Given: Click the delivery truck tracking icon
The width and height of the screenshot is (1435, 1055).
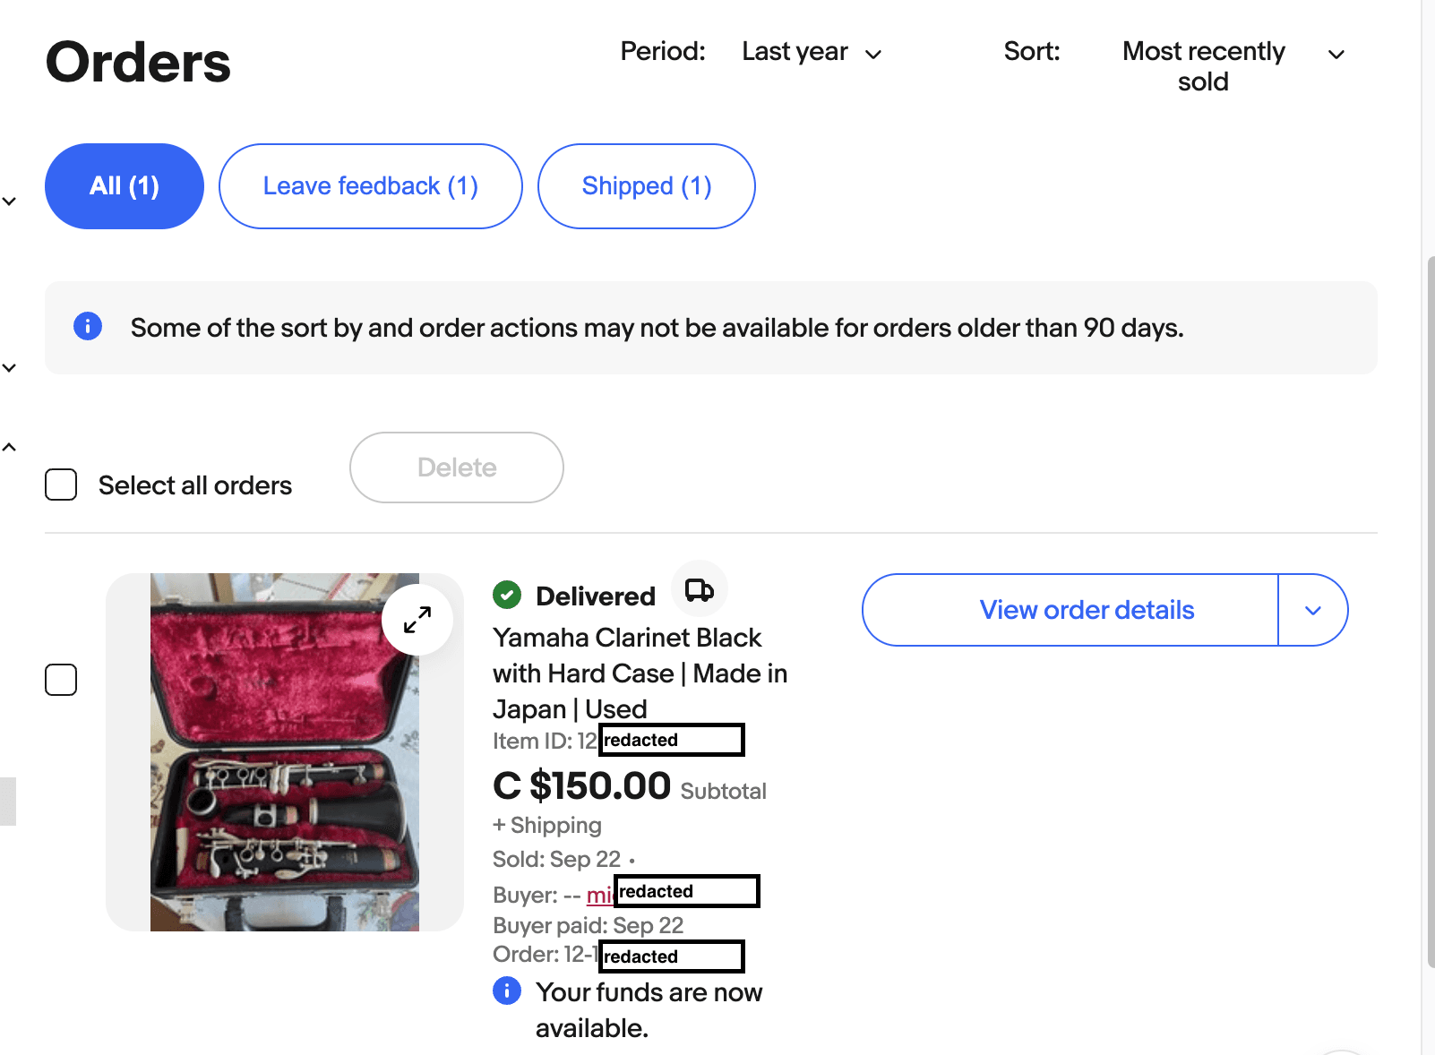Looking at the screenshot, I should coord(700,589).
